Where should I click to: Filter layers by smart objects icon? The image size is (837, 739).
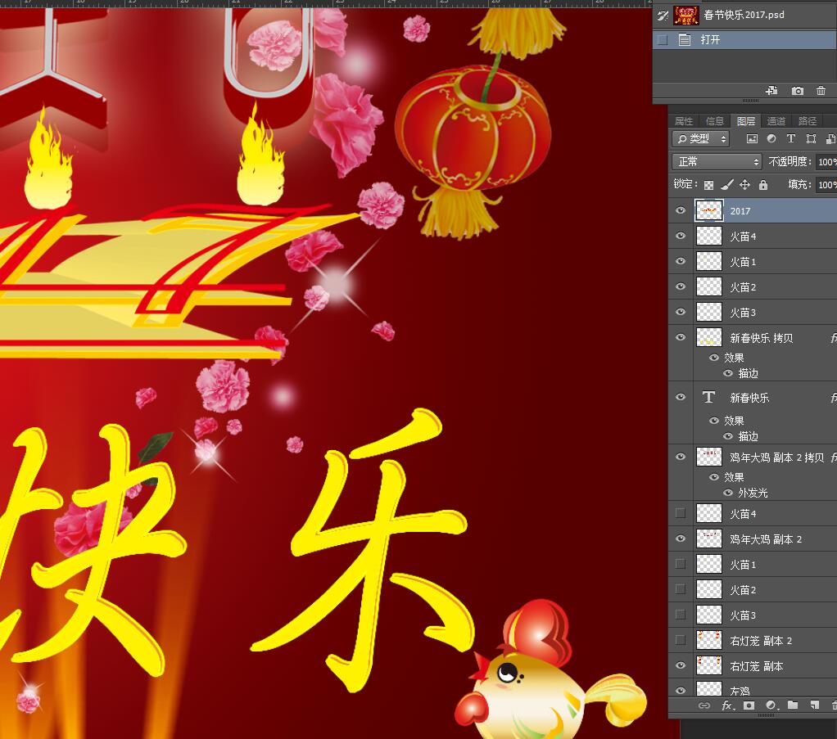830,139
